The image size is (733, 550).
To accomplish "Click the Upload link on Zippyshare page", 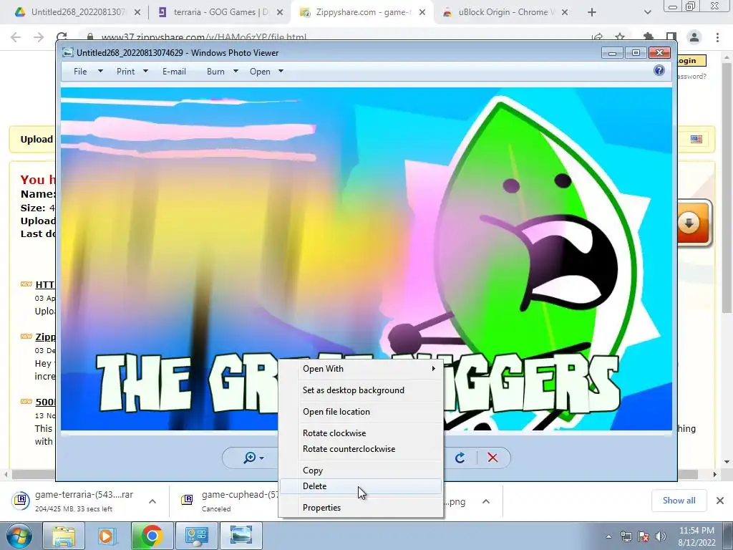I will [x=37, y=140].
